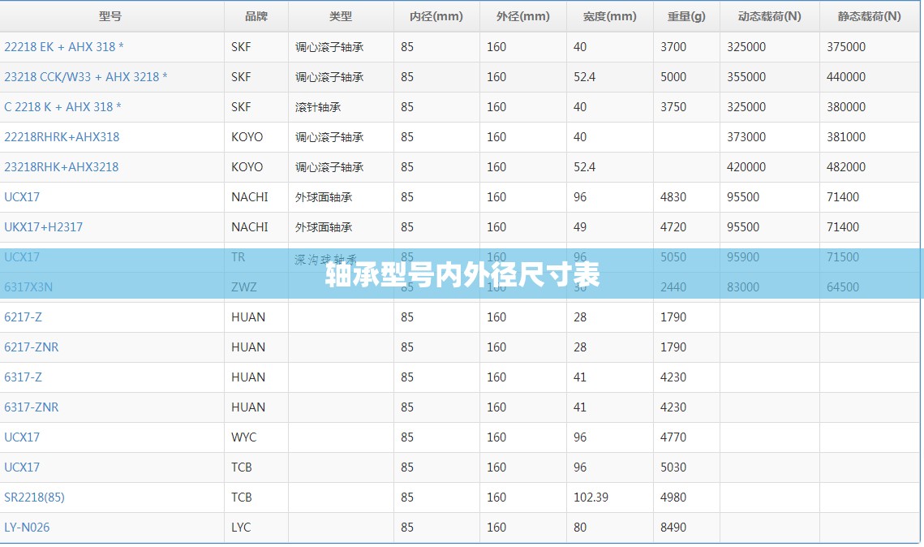
Task: Select the weight value 4770
Action: point(673,438)
